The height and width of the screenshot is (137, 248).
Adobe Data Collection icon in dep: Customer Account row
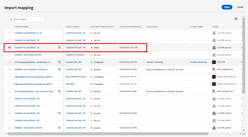click(214, 77)
